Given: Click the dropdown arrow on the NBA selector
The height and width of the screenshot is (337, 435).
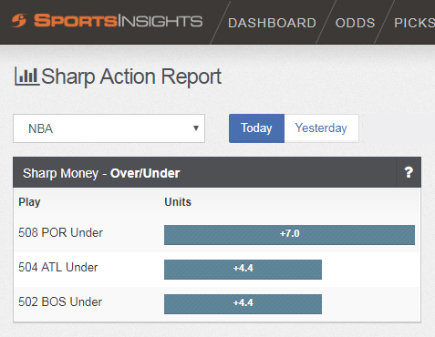Looking at the screenshot, I should pyautogui.click(x=196, y=128).
